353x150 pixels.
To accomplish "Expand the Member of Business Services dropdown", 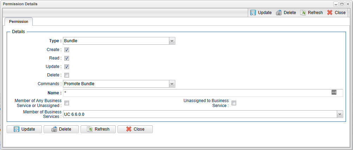I will [x=340, y=114].
